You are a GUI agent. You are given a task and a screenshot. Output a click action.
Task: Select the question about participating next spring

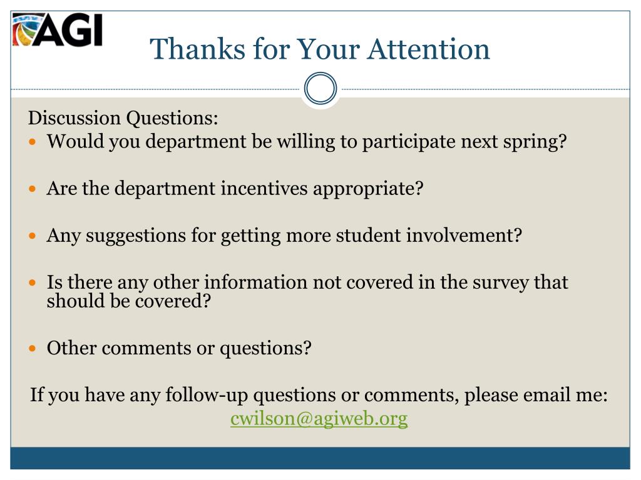point(307,142)
